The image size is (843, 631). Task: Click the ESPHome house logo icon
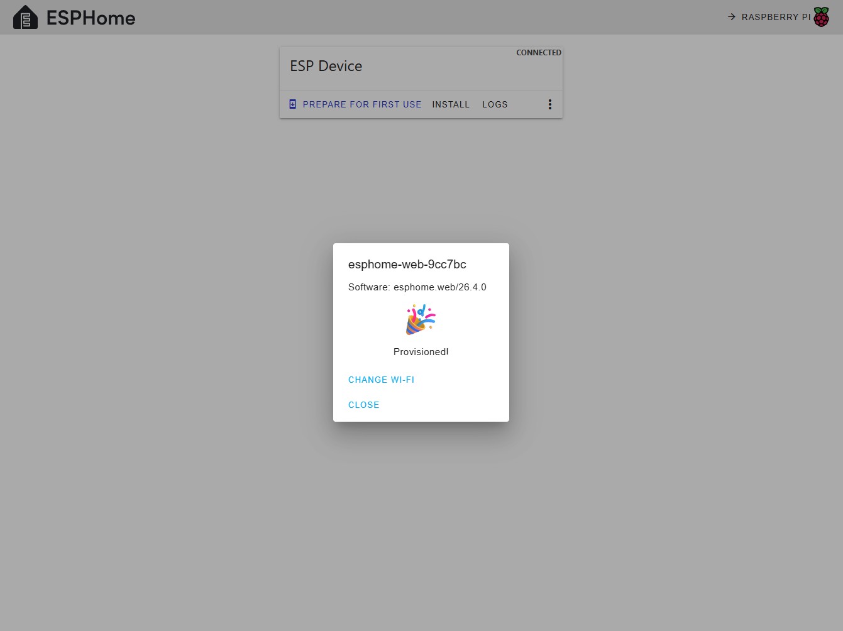pos(25,18)
